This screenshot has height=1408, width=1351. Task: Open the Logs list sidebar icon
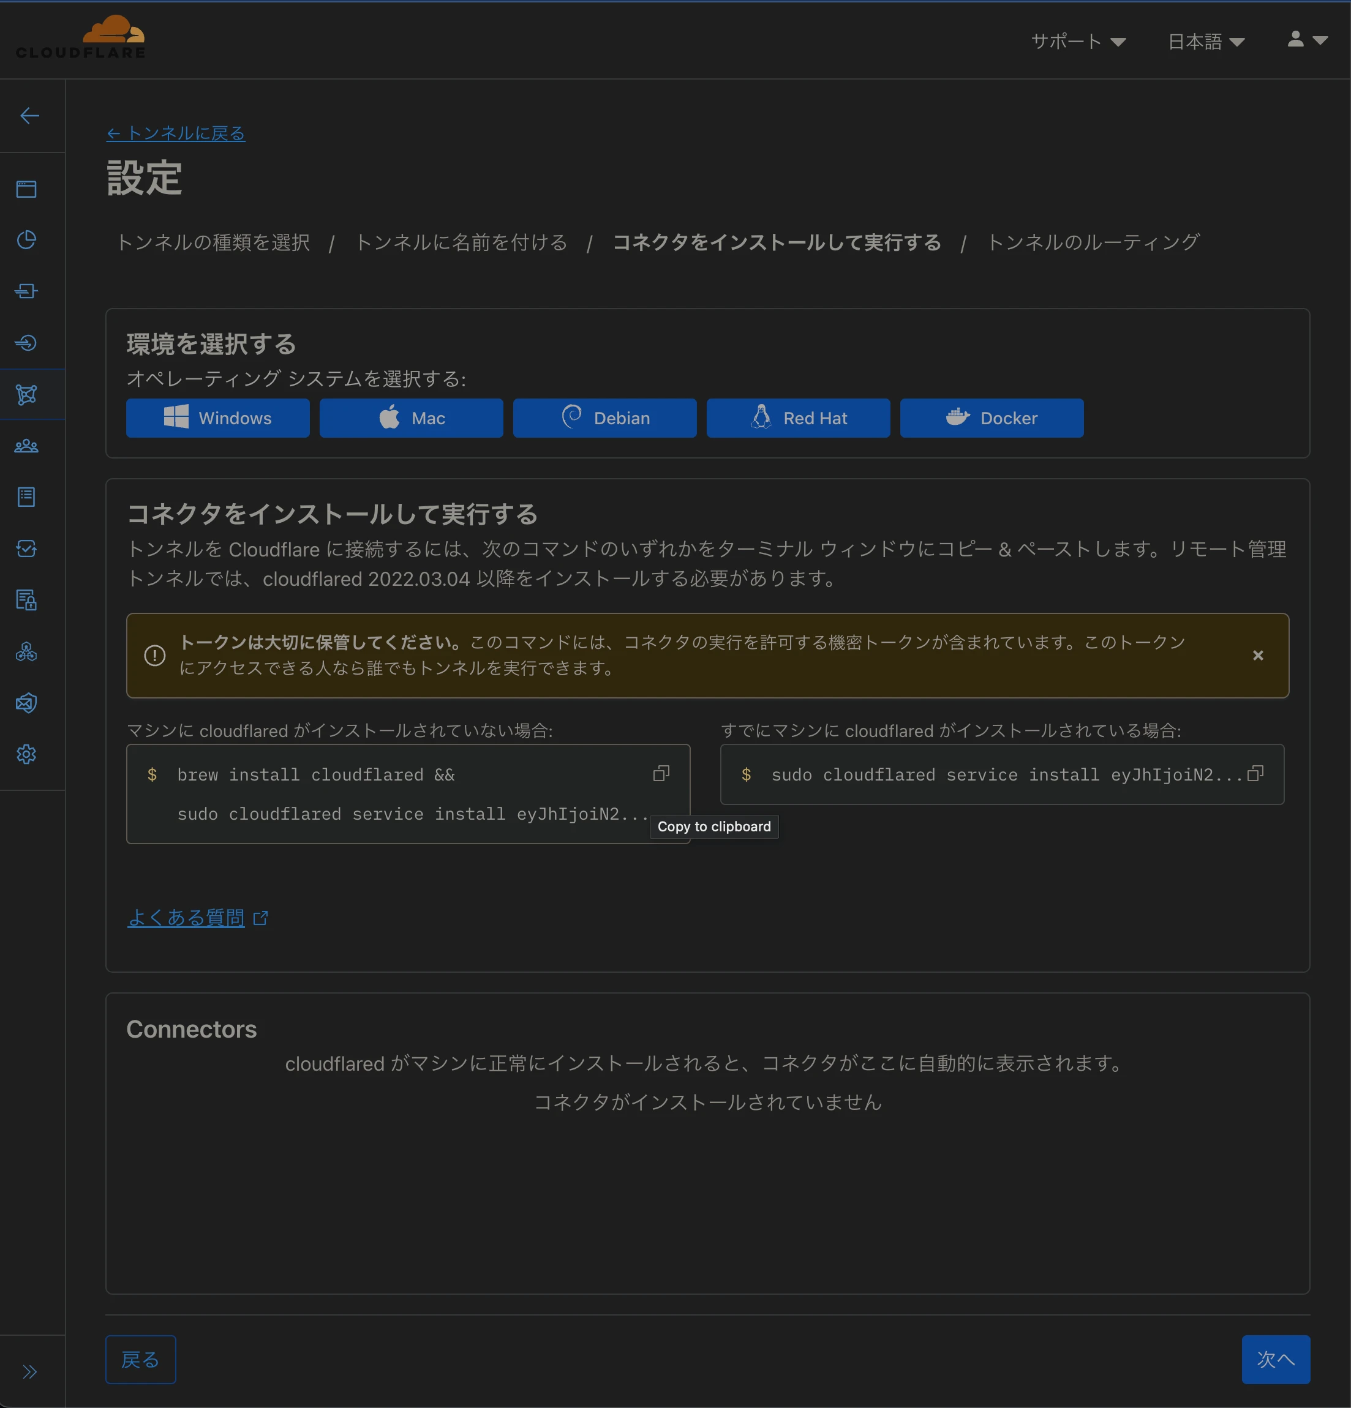(26, 497)
